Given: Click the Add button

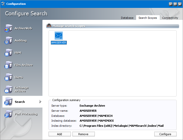Looking at the screenshot, I should tap(60, 134).
